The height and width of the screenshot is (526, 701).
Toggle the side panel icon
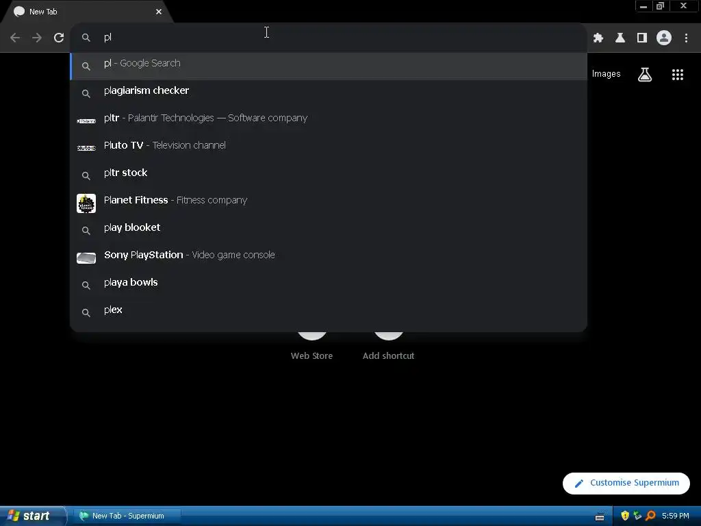642,38
